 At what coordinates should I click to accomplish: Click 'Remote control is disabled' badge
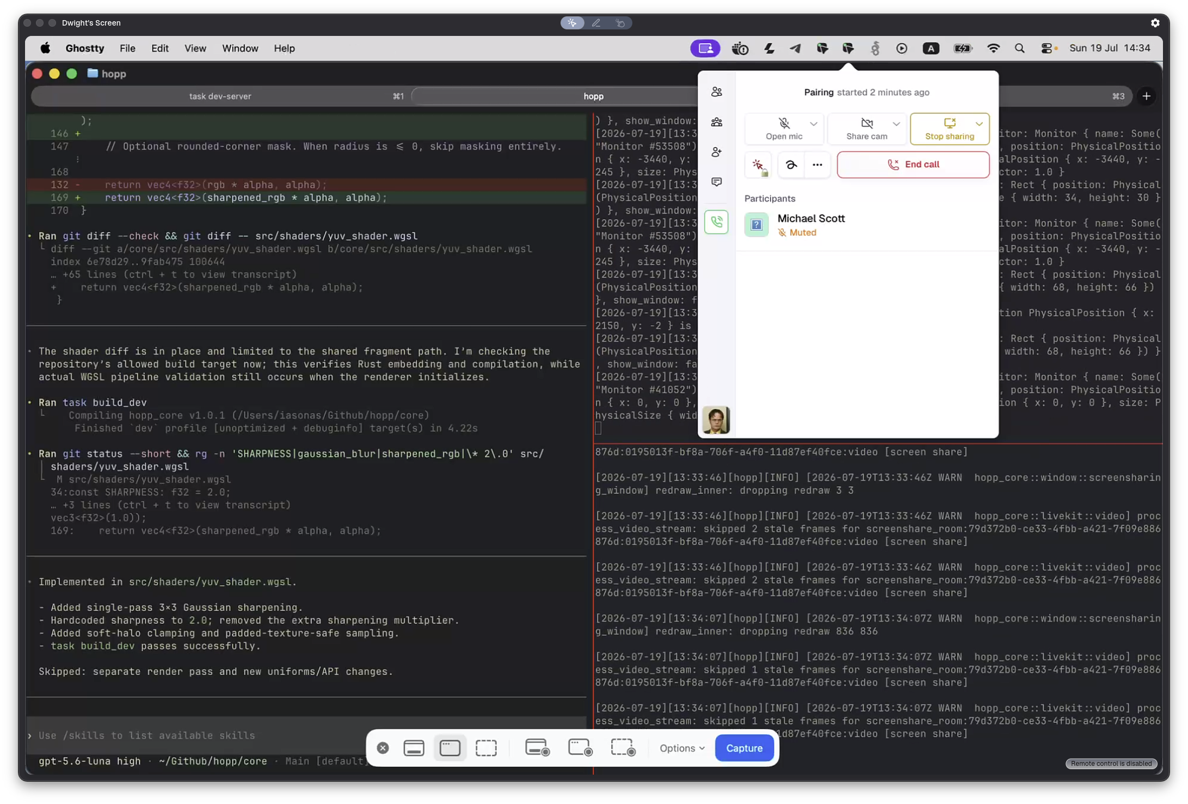pyautogui.click(x=1111, y=764)
